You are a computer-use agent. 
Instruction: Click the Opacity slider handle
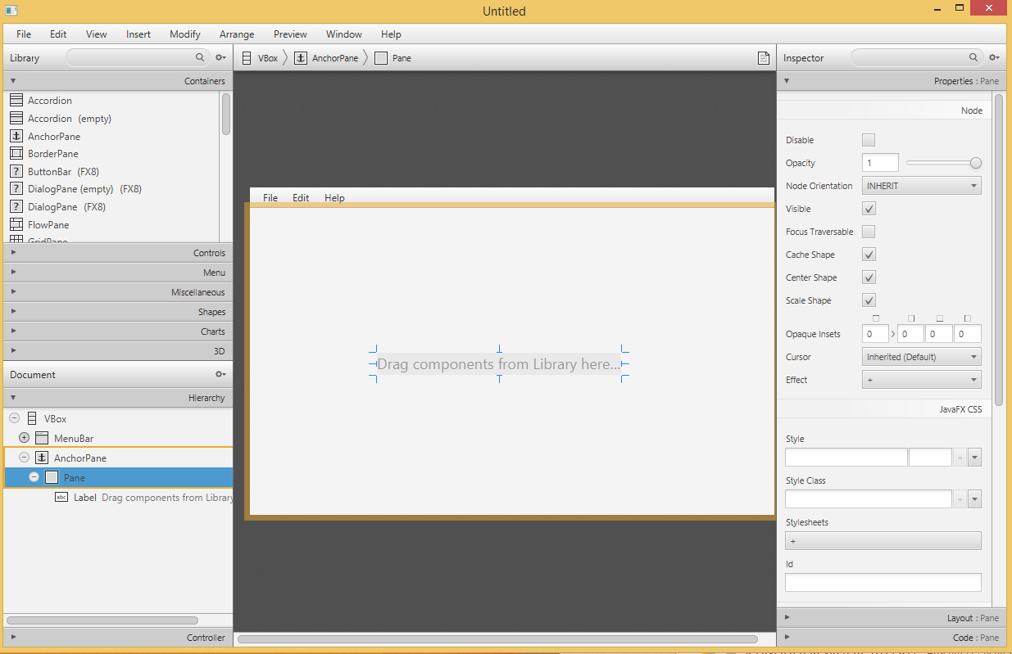coord(975,163)
